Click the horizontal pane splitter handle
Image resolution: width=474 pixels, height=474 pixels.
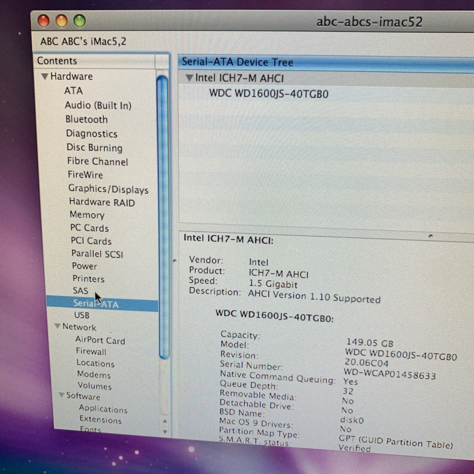[x=431, y=236]
